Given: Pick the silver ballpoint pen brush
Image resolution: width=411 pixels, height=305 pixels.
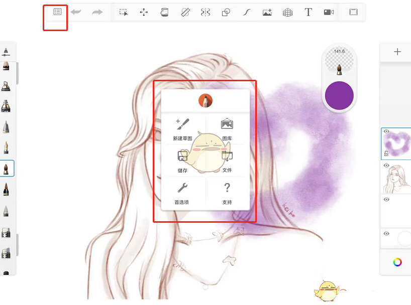Looking at the screenshot, I should 6,127.
